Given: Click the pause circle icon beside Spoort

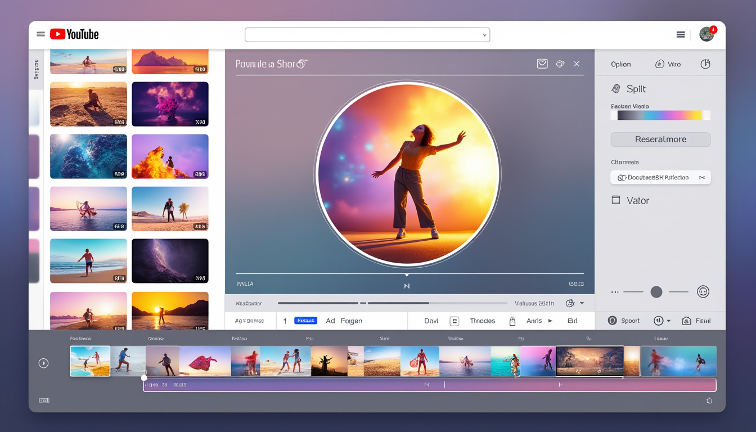Looking at the screenshot, I should coord(659,321).
